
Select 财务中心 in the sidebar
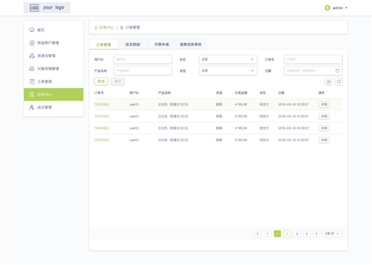pos(53,95)
